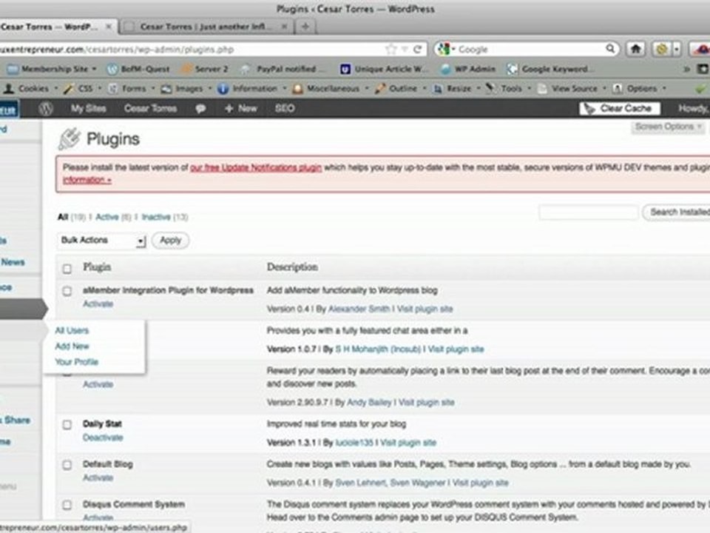
Task: Click the WordPress logo in admin bar
Action: 45,108
